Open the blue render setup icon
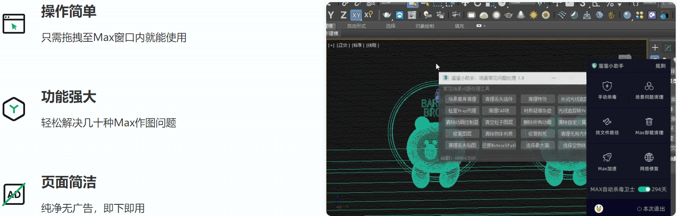Image resolution: width=677 pixels, height=216 pixels. tap(400, 15)
